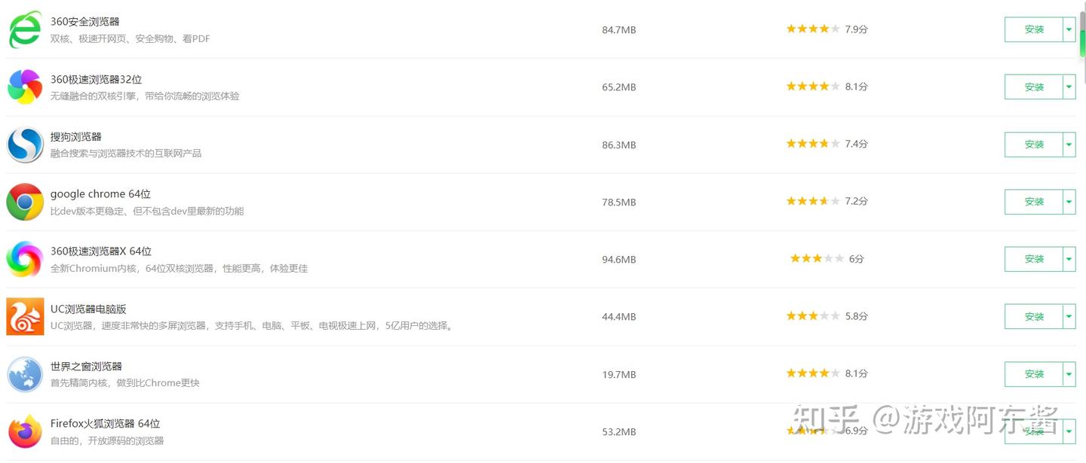Open install dropdown for 世界之窗浏览器
The image size is (1086, 463).
pos(1069,374)
